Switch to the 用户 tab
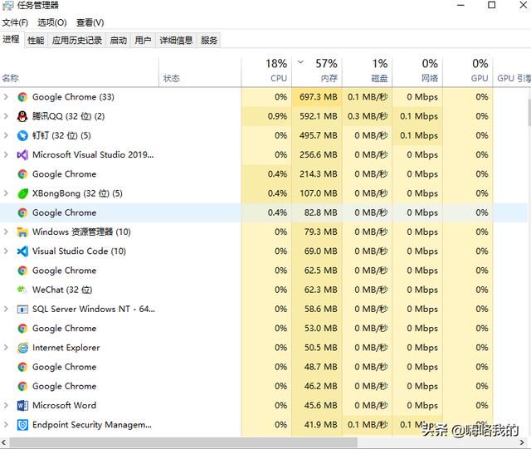 click(143, 41)
